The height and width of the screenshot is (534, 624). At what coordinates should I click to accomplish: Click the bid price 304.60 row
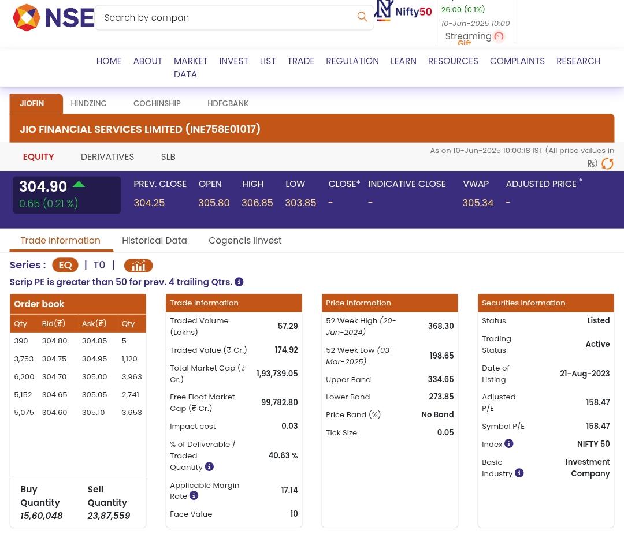[x=54, y=412]
